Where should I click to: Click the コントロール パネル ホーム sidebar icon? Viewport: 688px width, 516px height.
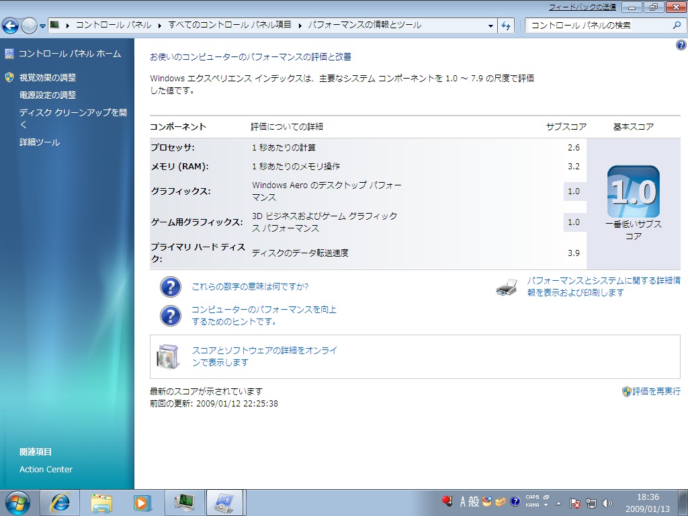[9, 54]
